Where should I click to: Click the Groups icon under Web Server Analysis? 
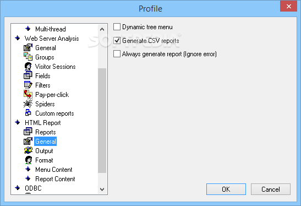[28, 57]
